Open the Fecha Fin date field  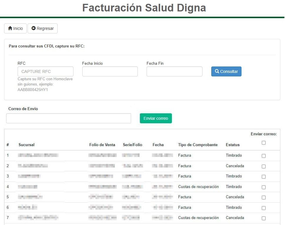174,71
